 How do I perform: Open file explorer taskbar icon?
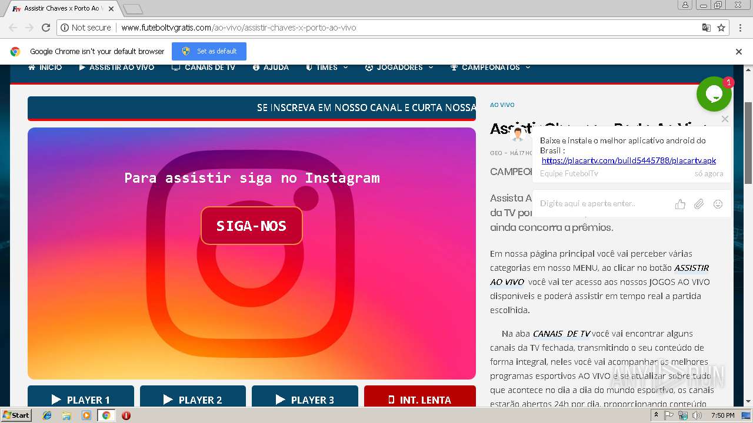tap(66, 415)
